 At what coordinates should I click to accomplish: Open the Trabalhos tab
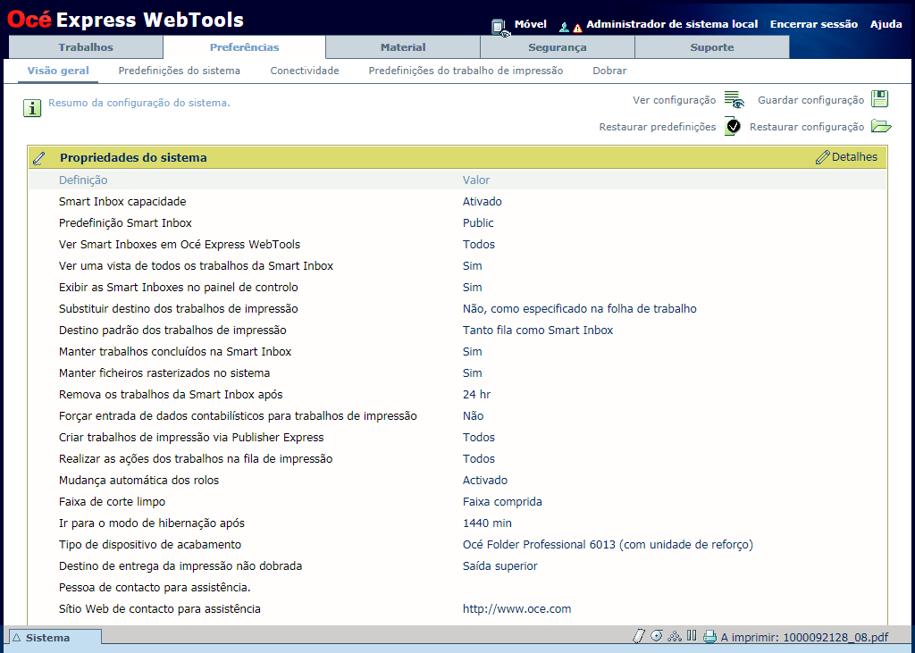tap(86, 47)
